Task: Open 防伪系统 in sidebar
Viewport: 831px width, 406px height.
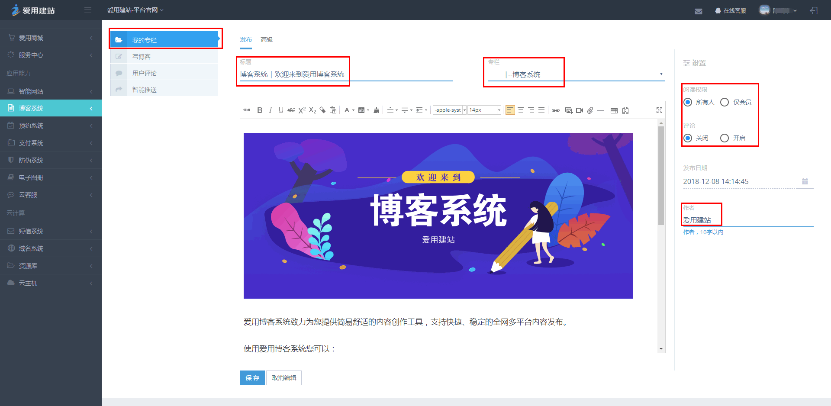Action: (51, 160)
